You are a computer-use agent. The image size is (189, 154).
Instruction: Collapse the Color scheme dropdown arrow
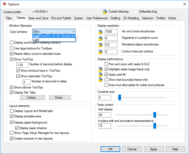(73, 32)
